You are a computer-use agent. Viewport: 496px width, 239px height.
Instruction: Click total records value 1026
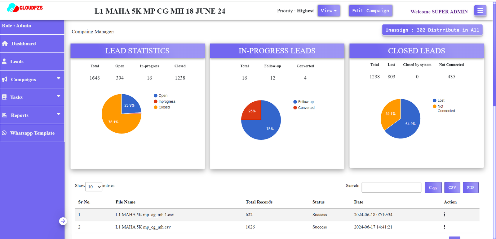point(250,227)
